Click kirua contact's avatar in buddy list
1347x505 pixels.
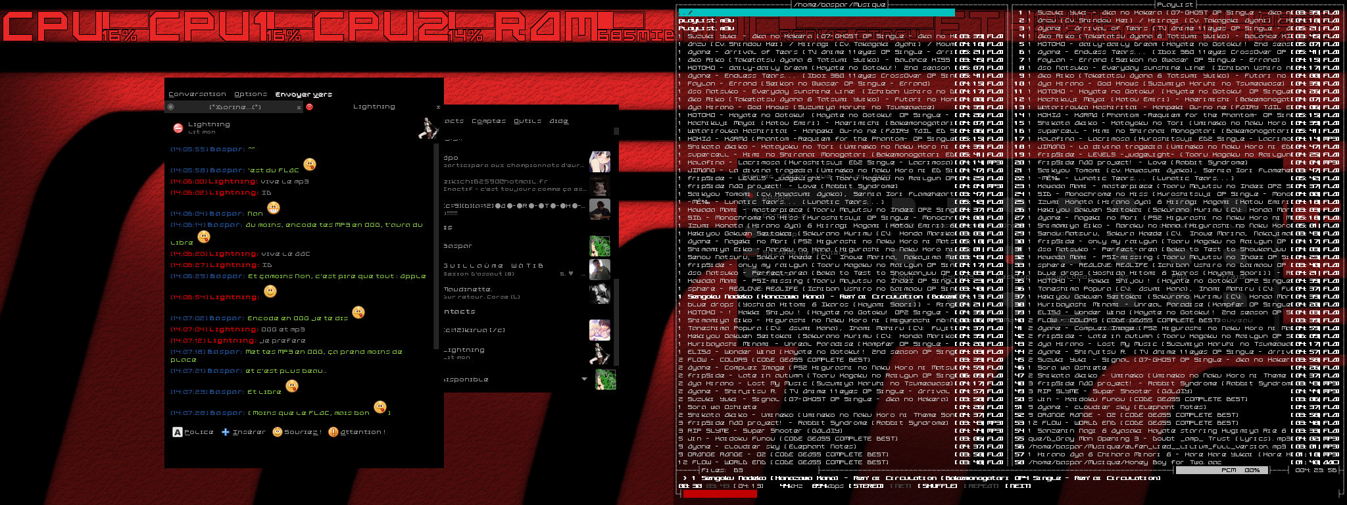[x=599, y=330]
